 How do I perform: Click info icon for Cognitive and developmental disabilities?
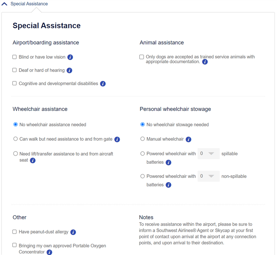coord(103,84)
